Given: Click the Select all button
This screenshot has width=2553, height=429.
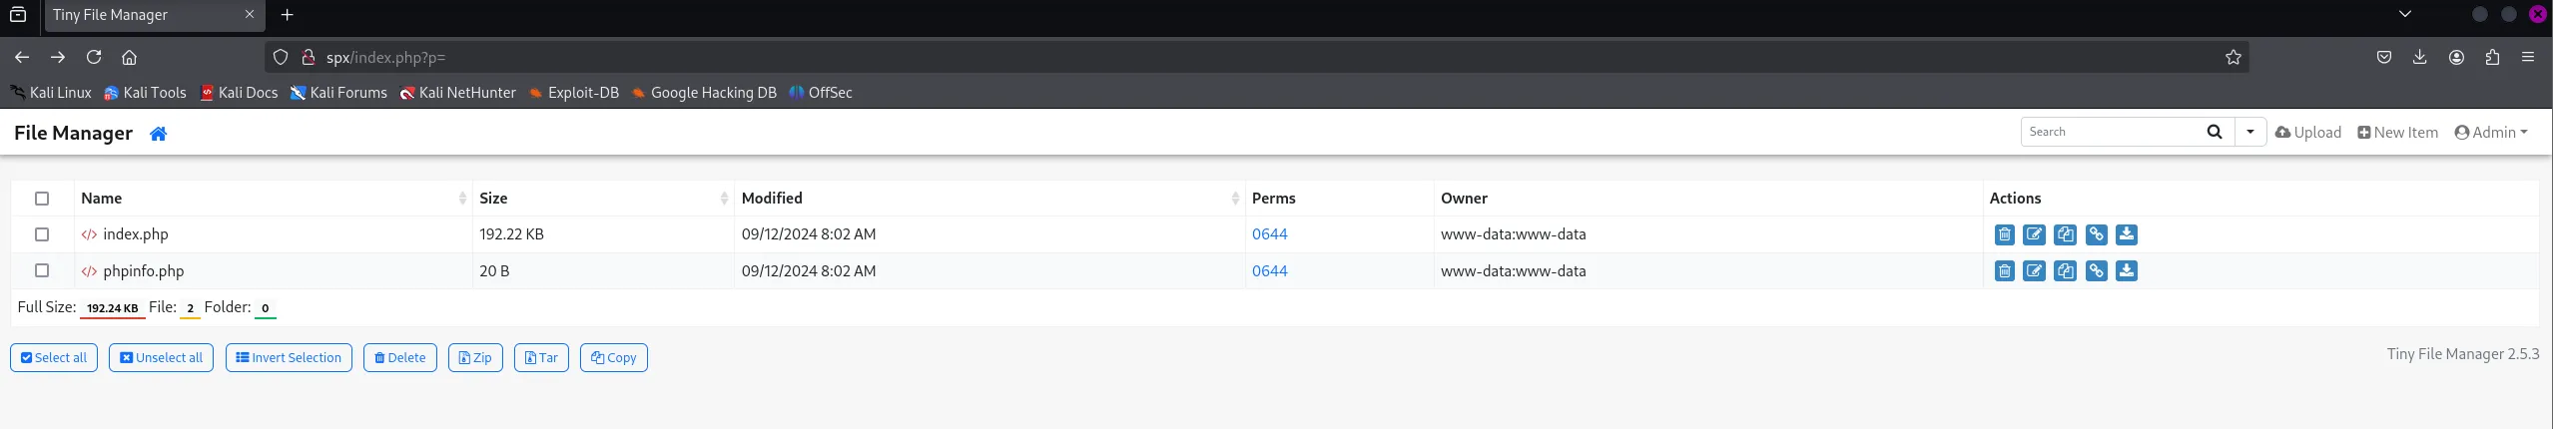Looking at the screenshot, I should pos(54,358).
